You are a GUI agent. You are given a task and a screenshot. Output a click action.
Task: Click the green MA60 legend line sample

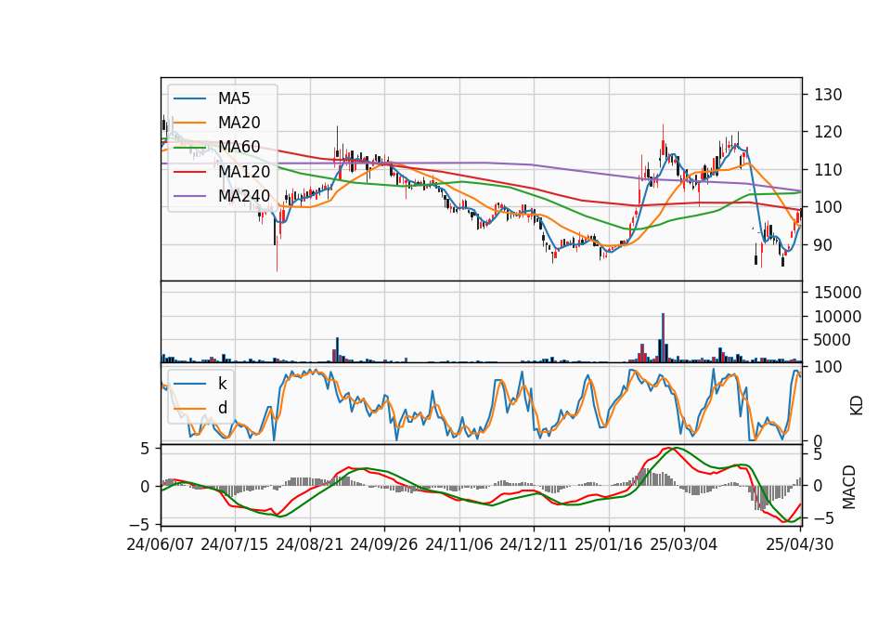[x=189, y=147]
